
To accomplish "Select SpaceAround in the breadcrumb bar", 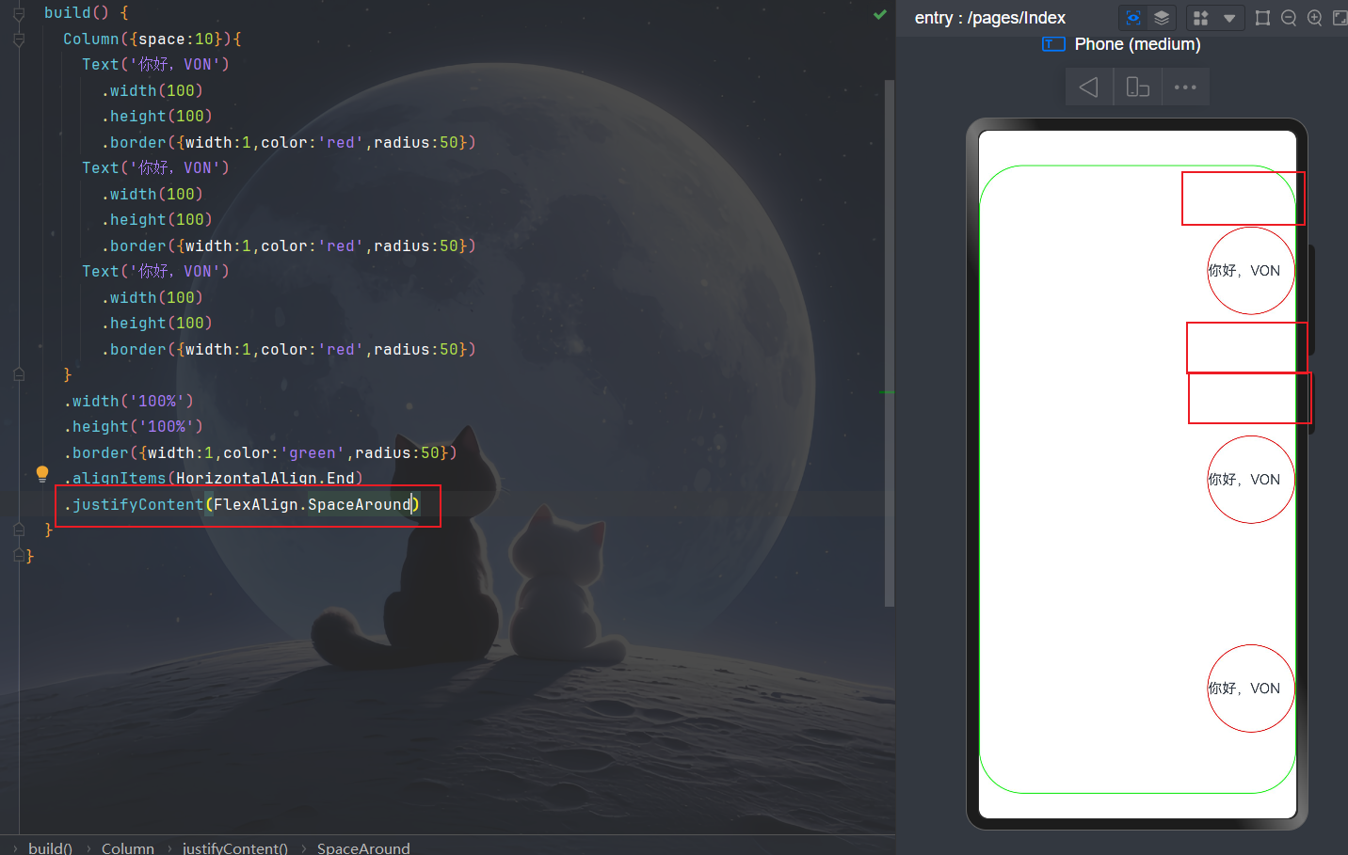I will click(363, 847).
